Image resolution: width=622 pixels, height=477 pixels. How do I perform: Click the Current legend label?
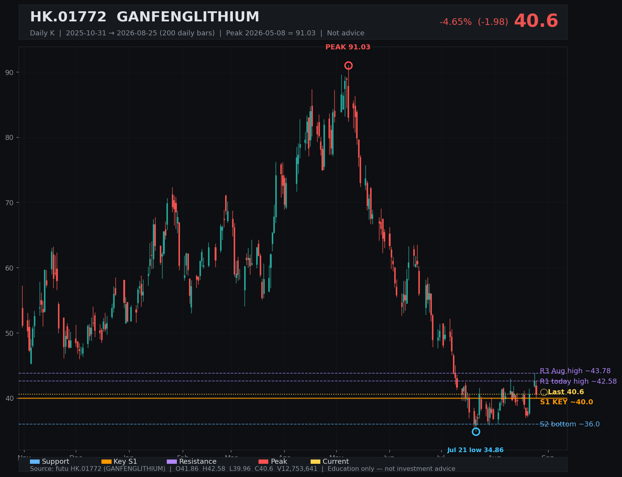335,461
